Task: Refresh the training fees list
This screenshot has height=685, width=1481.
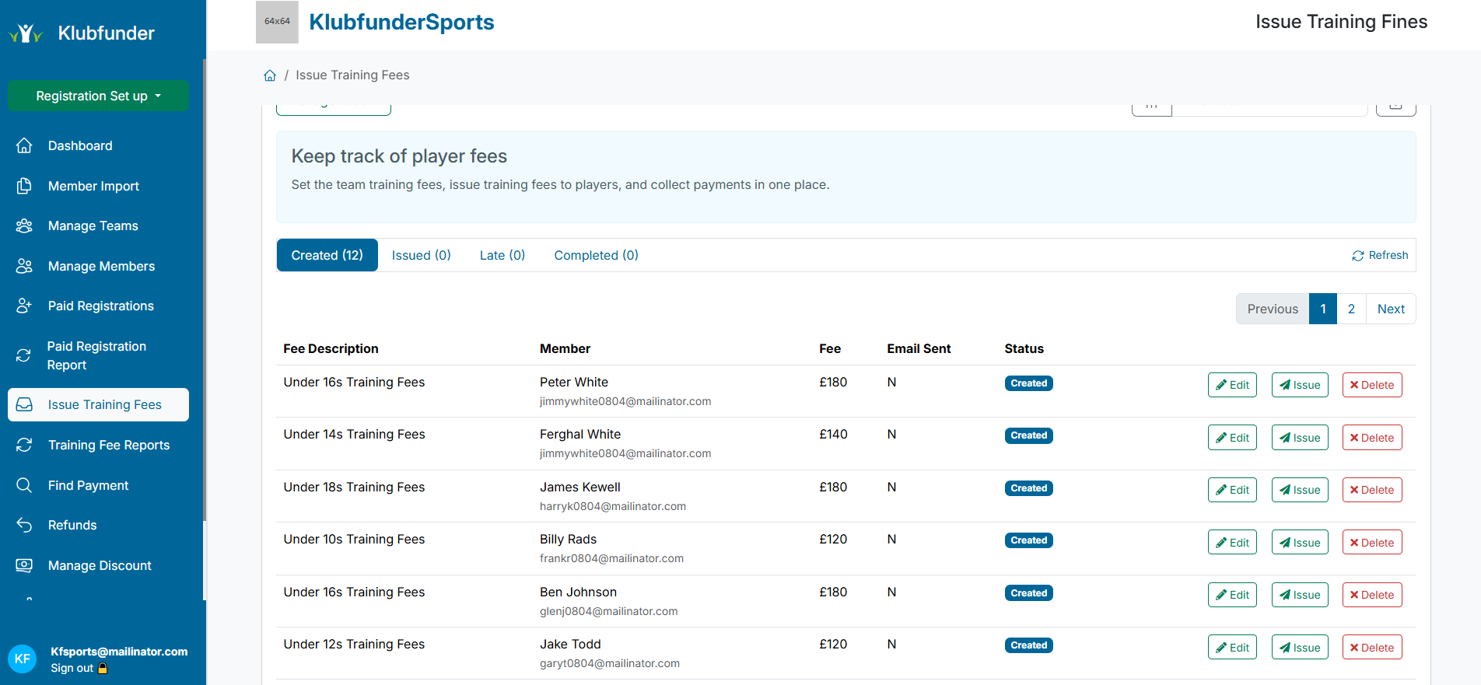Action: 1380,255
